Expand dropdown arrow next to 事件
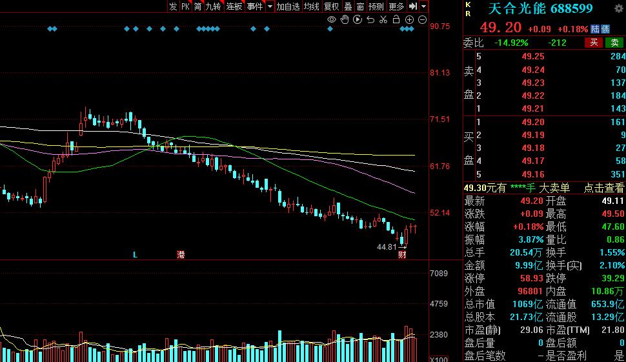Viewport: 626px width, 362px height. 270,6
